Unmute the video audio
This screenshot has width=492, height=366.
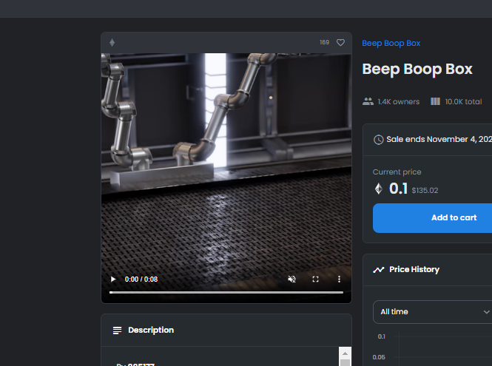point(292,279)
